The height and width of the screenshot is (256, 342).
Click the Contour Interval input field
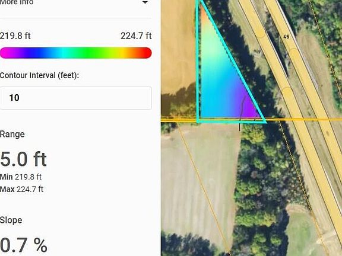[x=75, y=98]
